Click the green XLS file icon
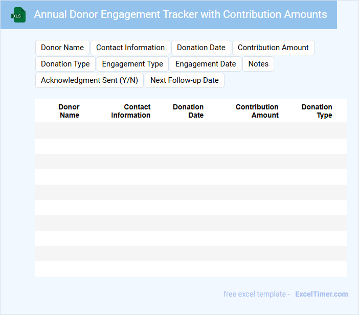Screen dimensions: 359x315 pyautogui.click(x=19, y=15)
